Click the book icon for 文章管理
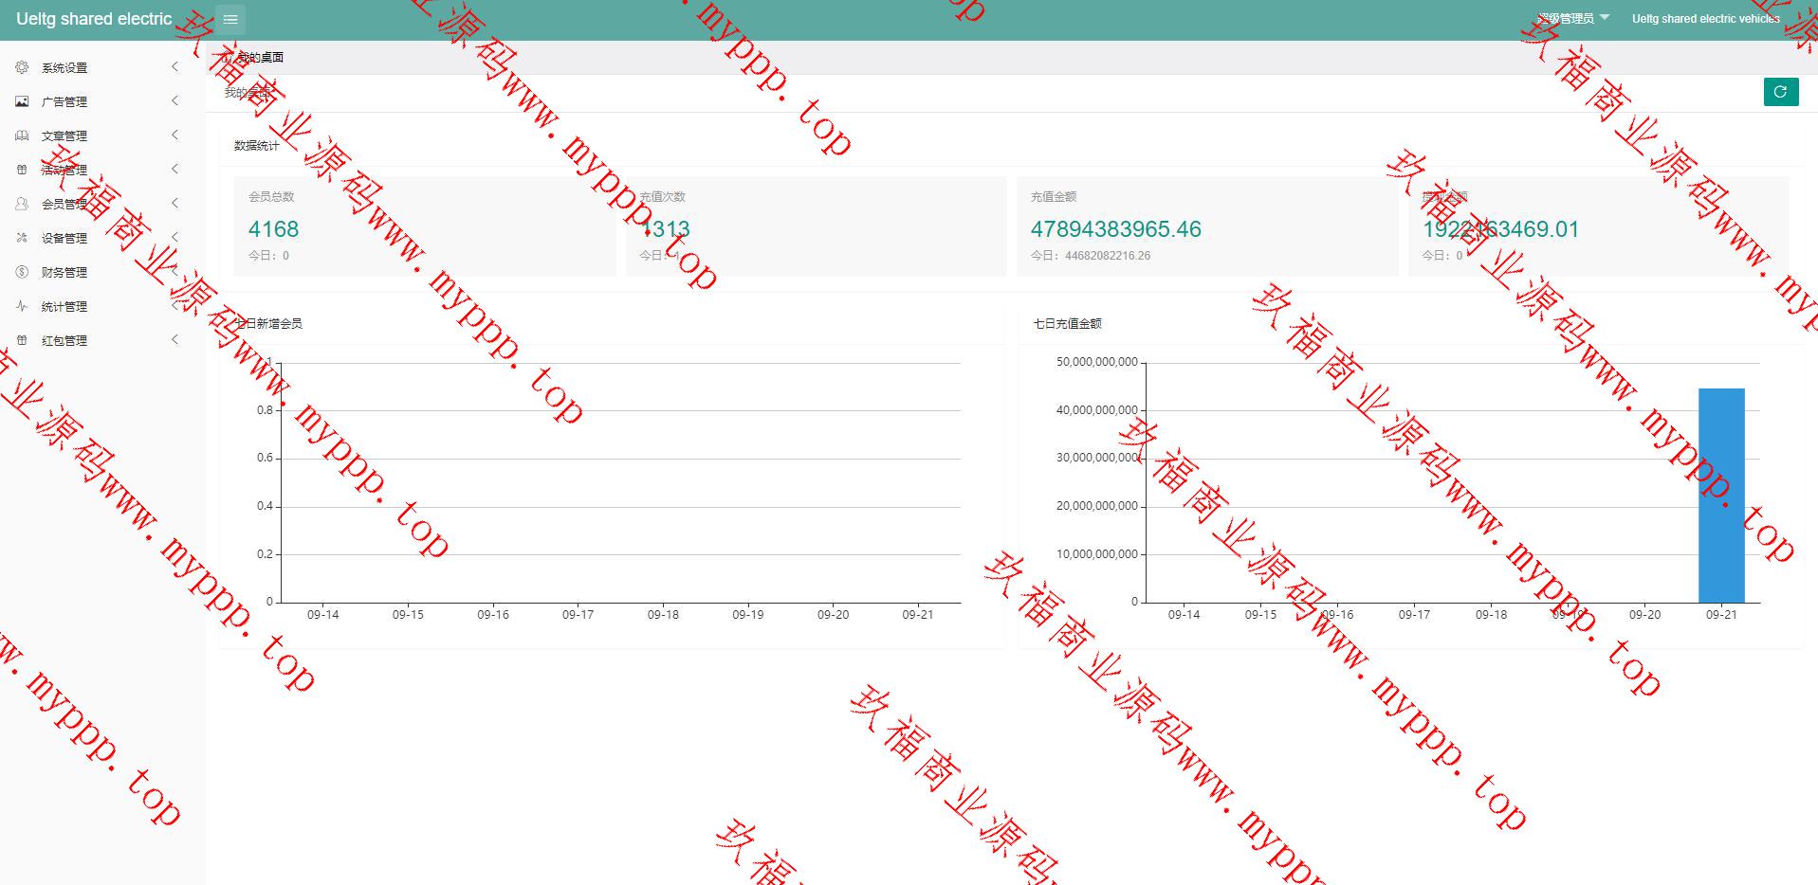This screenshot has height=885, width=1818. [x=22, y=135]
